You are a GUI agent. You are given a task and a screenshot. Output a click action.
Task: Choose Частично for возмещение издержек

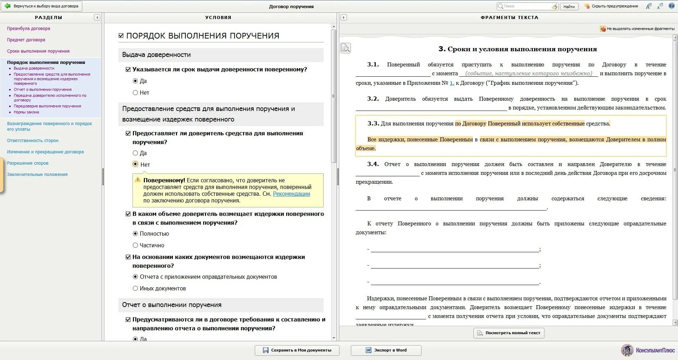[135, 245]
